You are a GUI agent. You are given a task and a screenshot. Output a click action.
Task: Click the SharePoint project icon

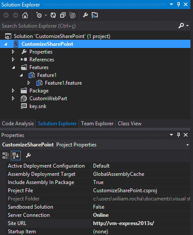(x=16, y=44)
